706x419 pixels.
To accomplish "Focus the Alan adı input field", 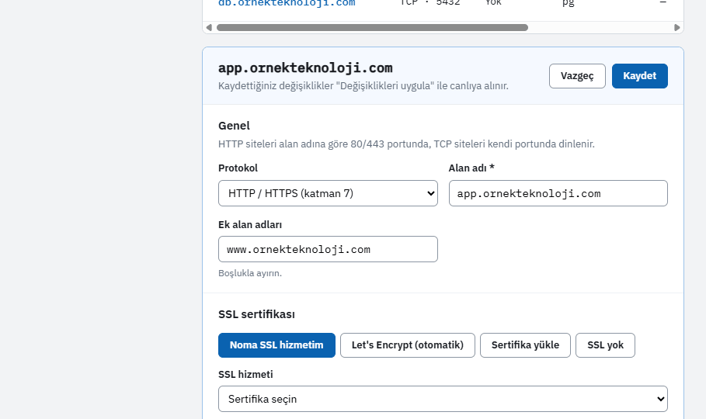I will pyautogui.click(x=558, y=193).
